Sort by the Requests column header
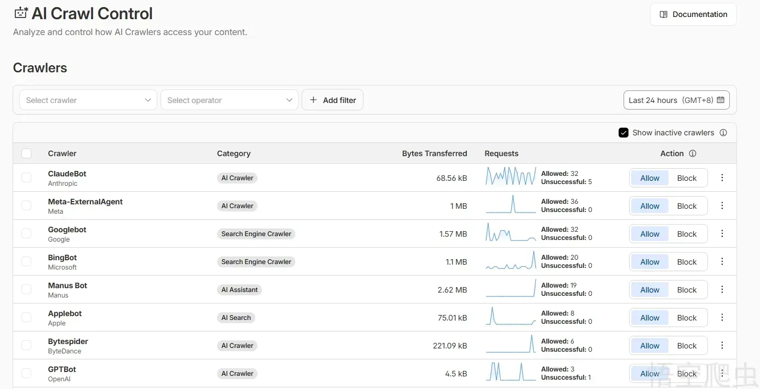Viewport: 760px width, 389px height. pyautogui.click(x=501, y=153)
